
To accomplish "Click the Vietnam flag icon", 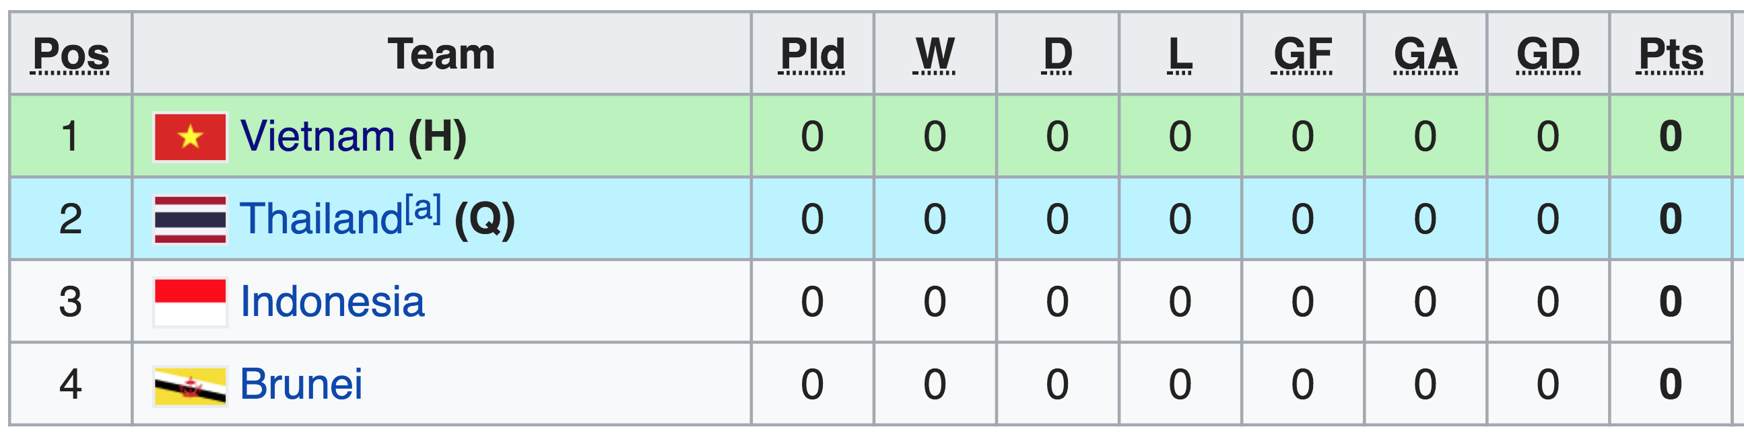I will tap(191, 137).
